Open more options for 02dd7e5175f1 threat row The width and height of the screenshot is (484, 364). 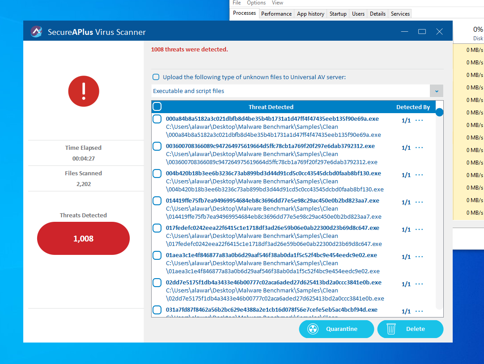[x=419, y=284]
